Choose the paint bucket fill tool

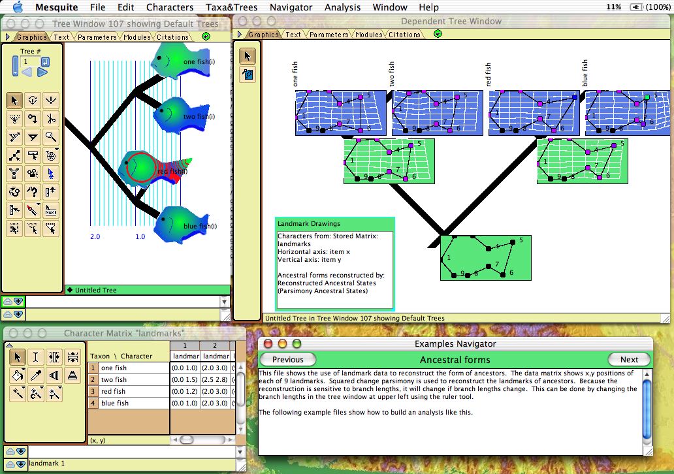17,375
